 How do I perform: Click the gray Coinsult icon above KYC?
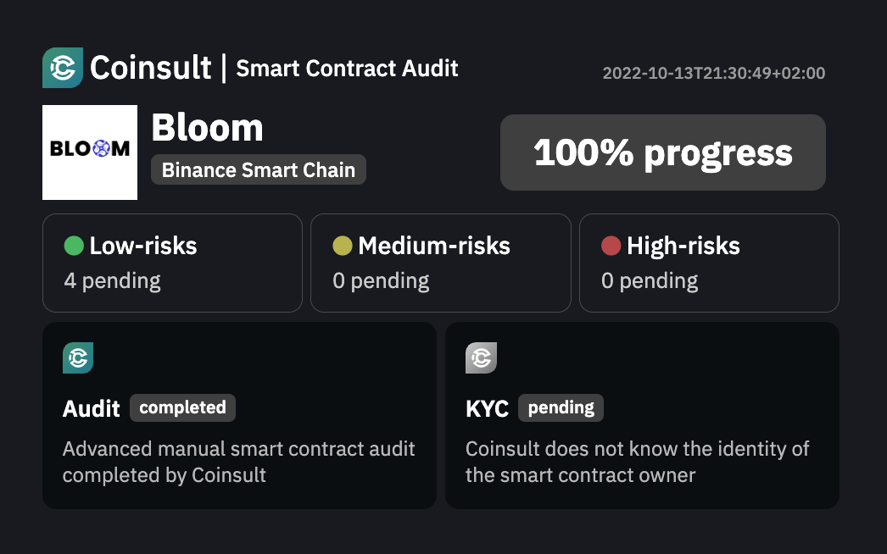click(481, 358)
